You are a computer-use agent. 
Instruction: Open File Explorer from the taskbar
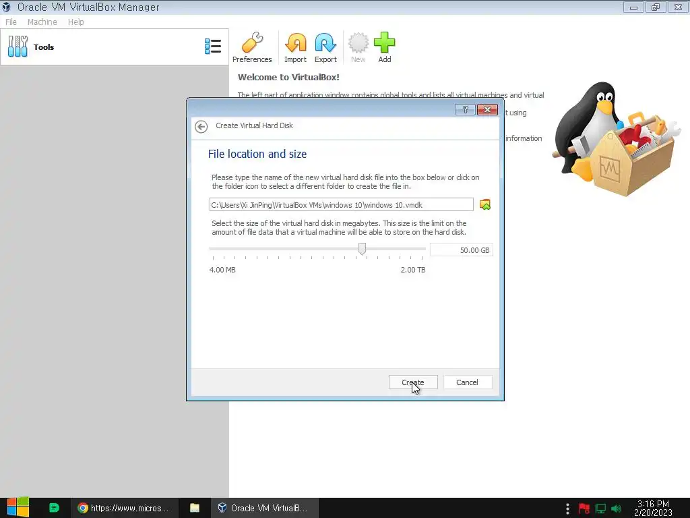tap(195, 508)
